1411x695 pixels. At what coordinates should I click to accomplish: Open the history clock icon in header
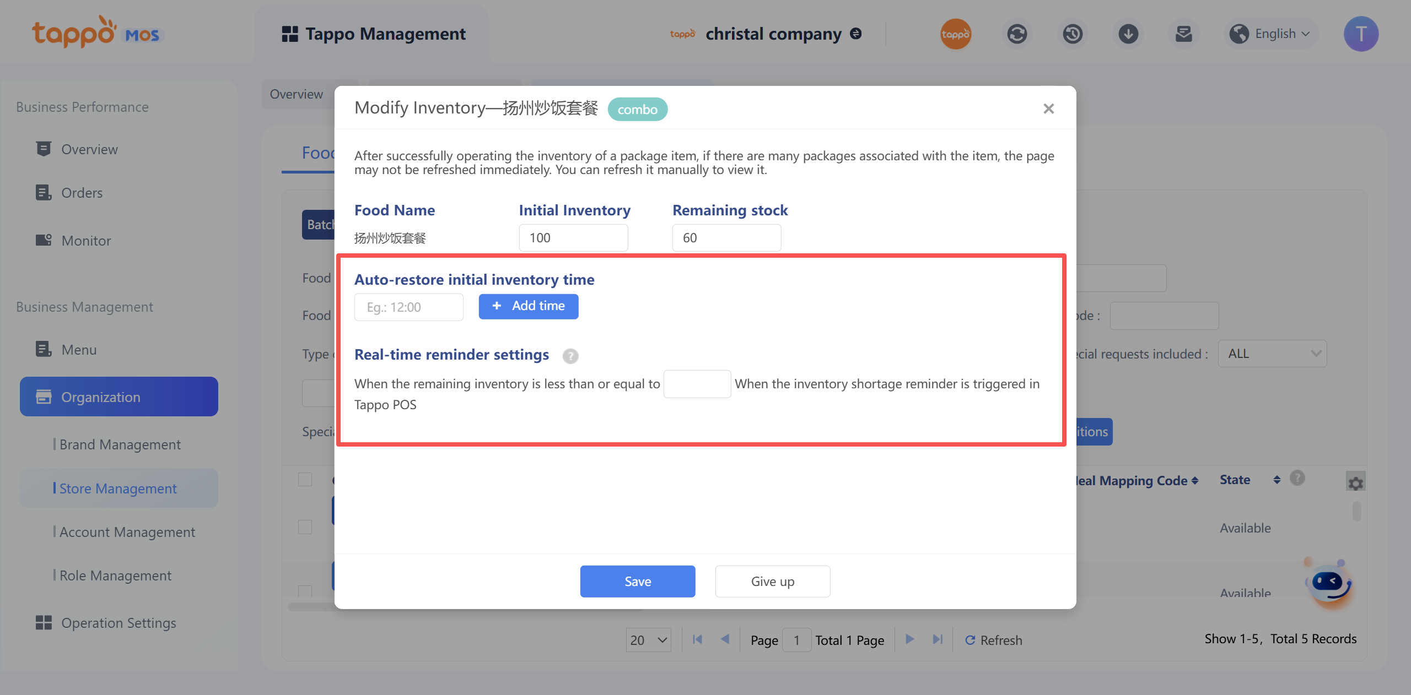point(1073,34)
